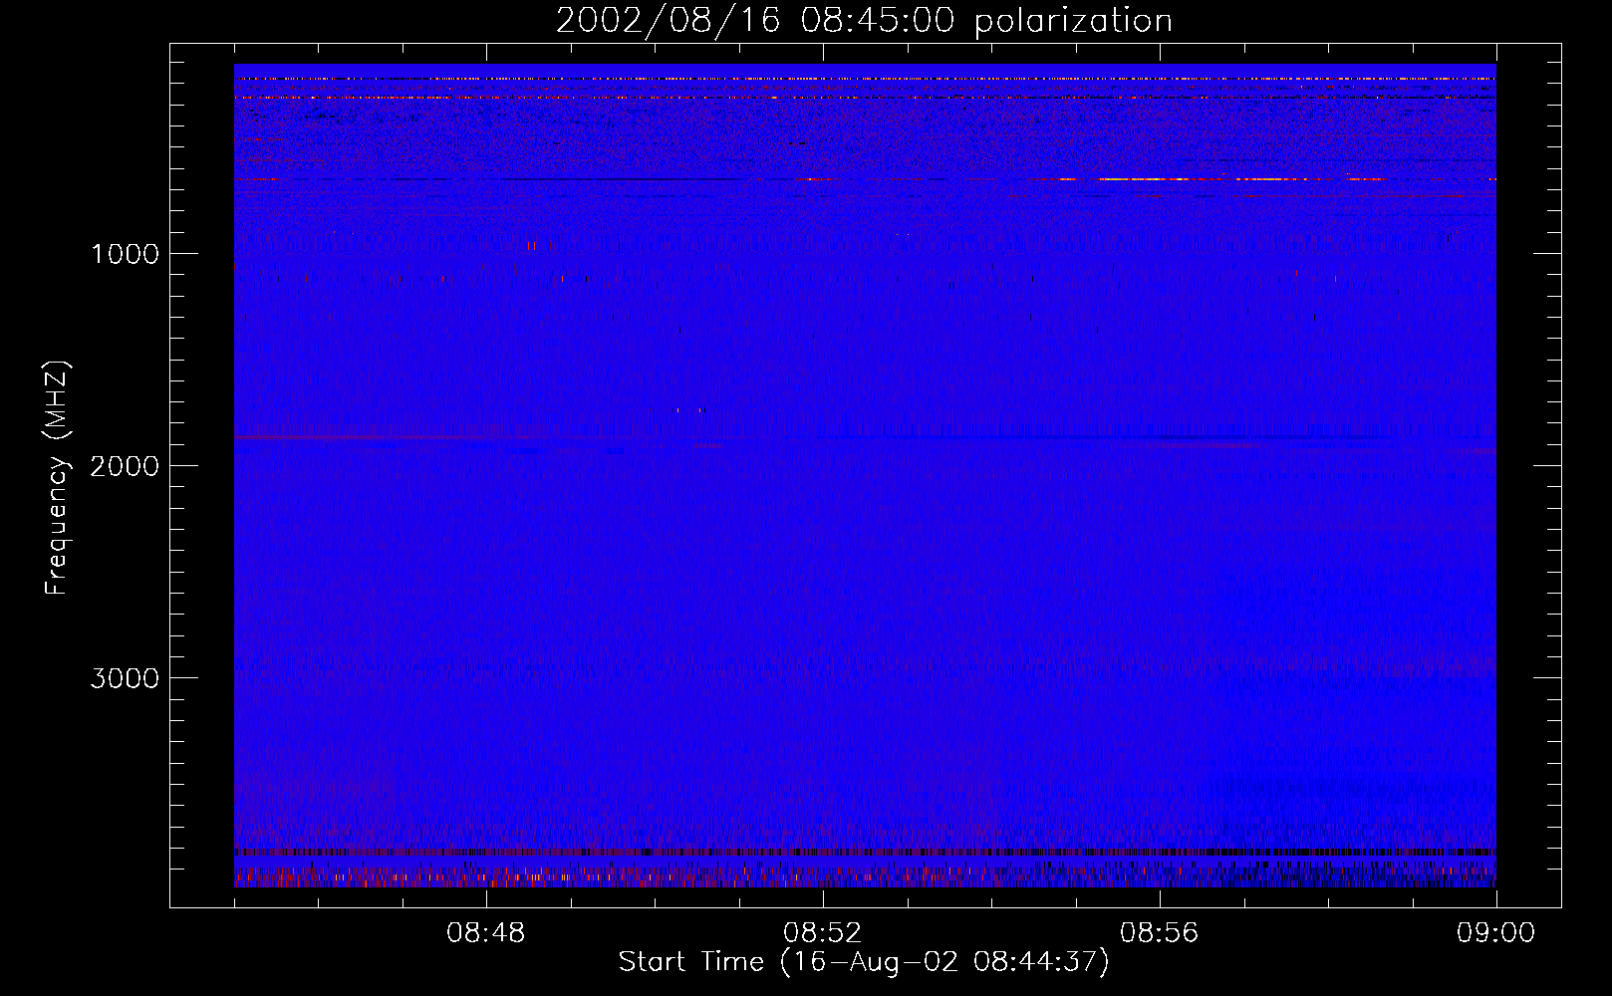The image size is (1612, 996).
Task: Click the 3000 frequency tick label
Action: pos(125,678)
